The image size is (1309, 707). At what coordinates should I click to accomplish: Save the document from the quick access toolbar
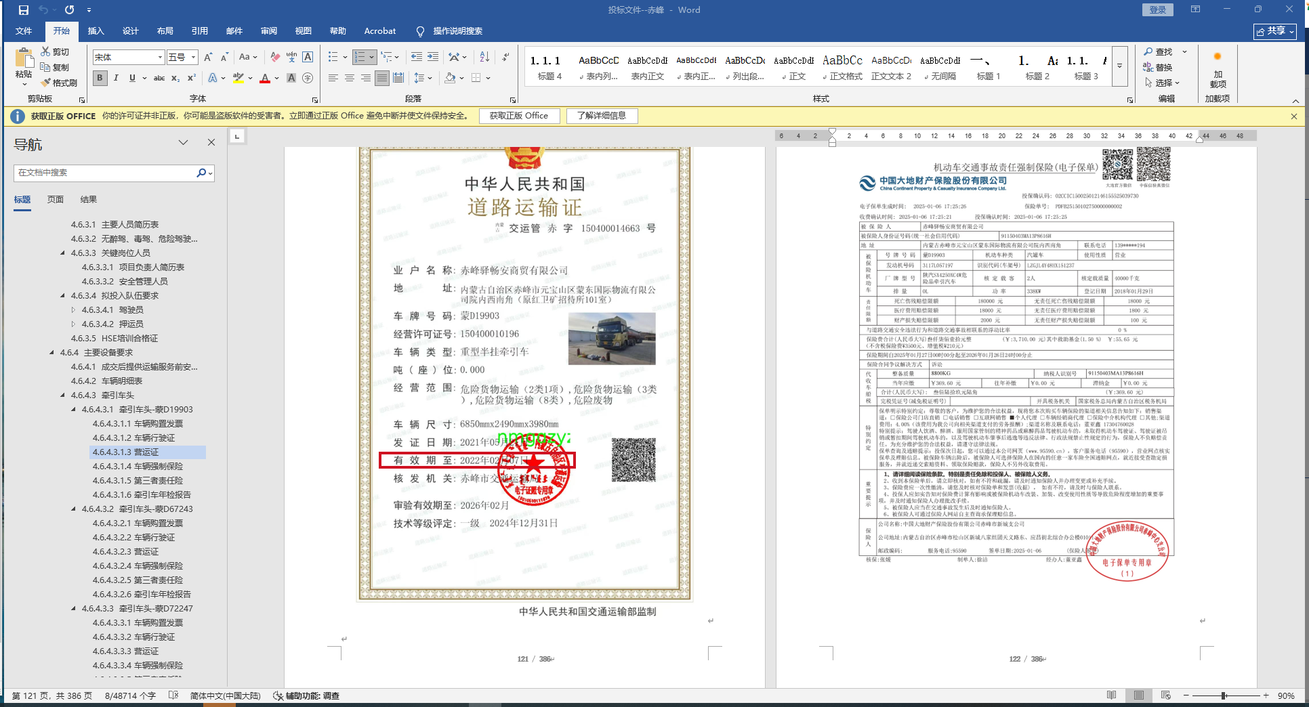(x=24, y=10)
